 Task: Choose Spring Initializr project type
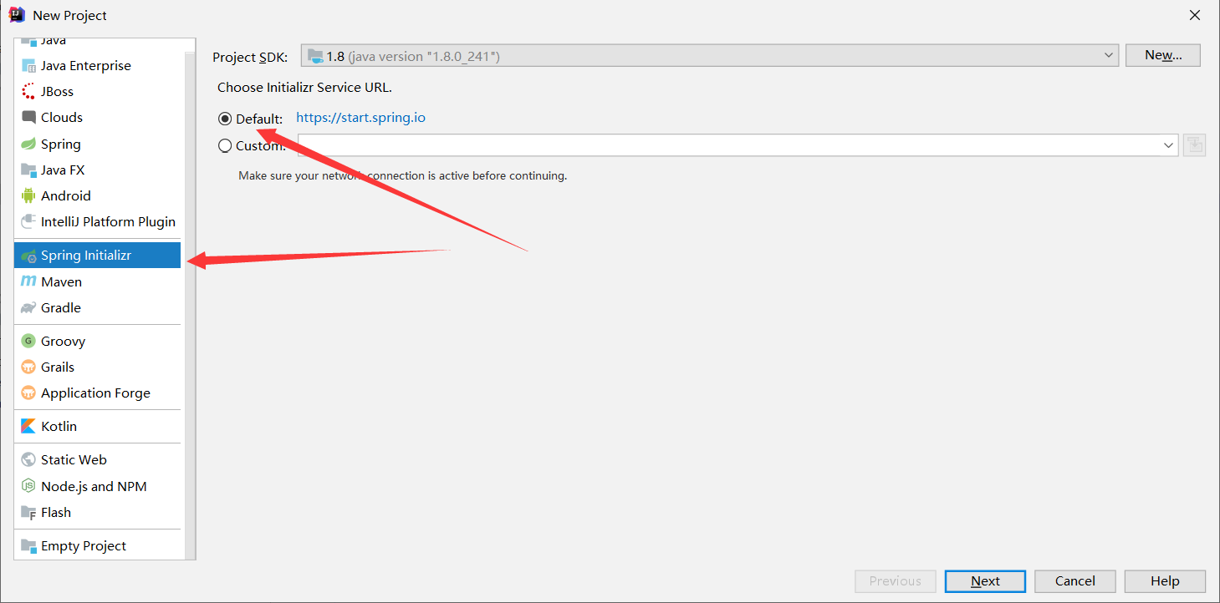(x=97, y=256)
